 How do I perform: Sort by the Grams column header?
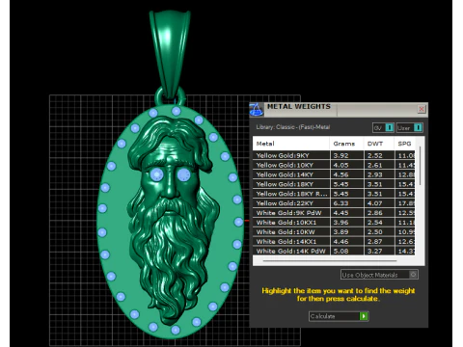pyautogui.click(x=346, y=144)
